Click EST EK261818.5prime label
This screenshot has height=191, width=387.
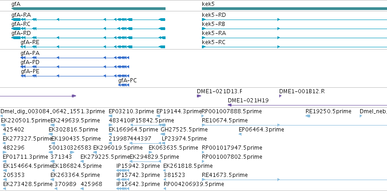[x=188, y=166]
